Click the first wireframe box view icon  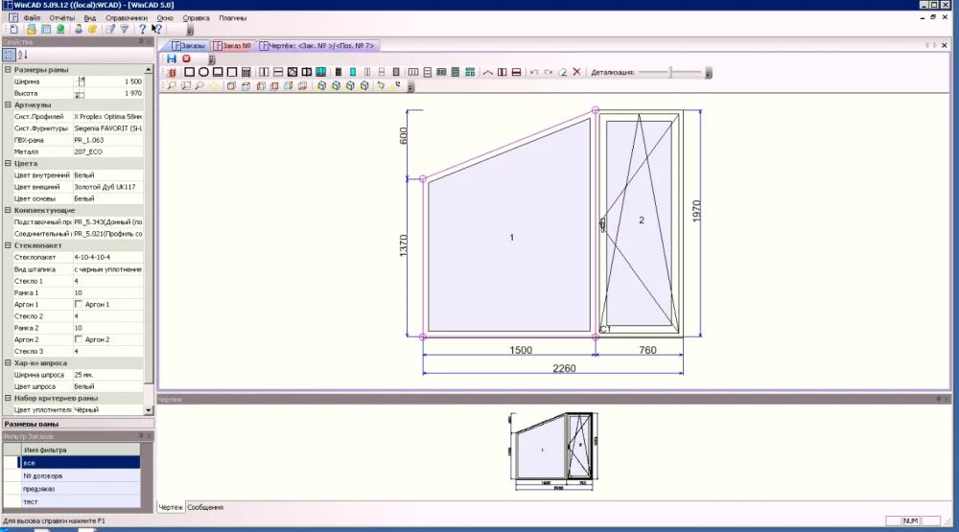231,86
